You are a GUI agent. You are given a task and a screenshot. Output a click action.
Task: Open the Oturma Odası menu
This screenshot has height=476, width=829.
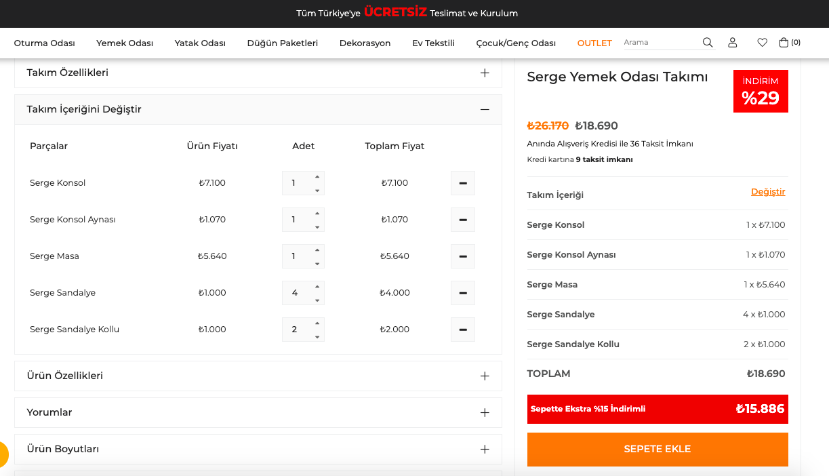coord(45,43)
